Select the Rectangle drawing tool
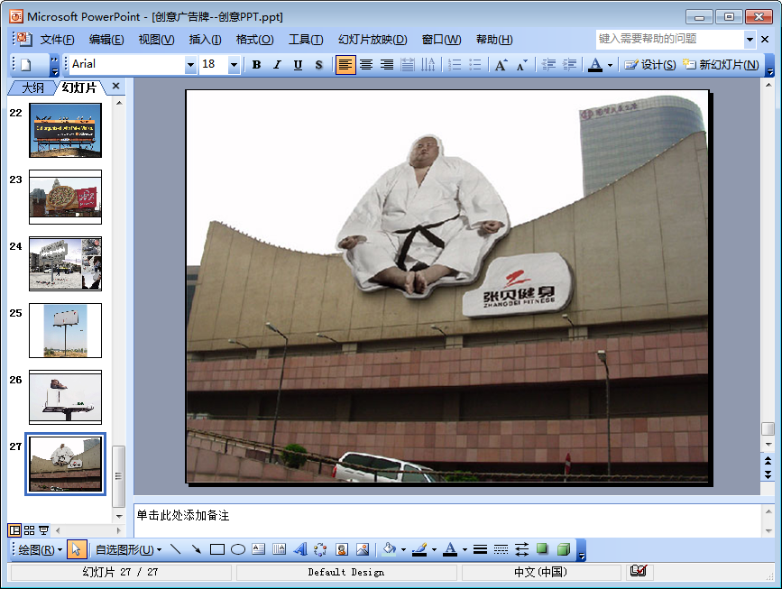782x589 pixels. tap(217, 549)
